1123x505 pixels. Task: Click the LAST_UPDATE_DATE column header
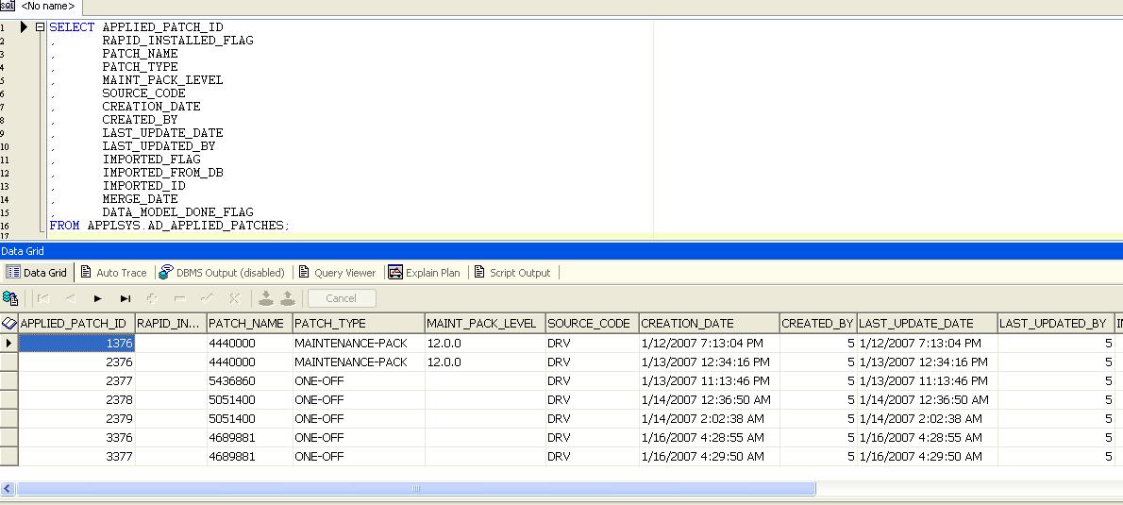click(927, 323)
